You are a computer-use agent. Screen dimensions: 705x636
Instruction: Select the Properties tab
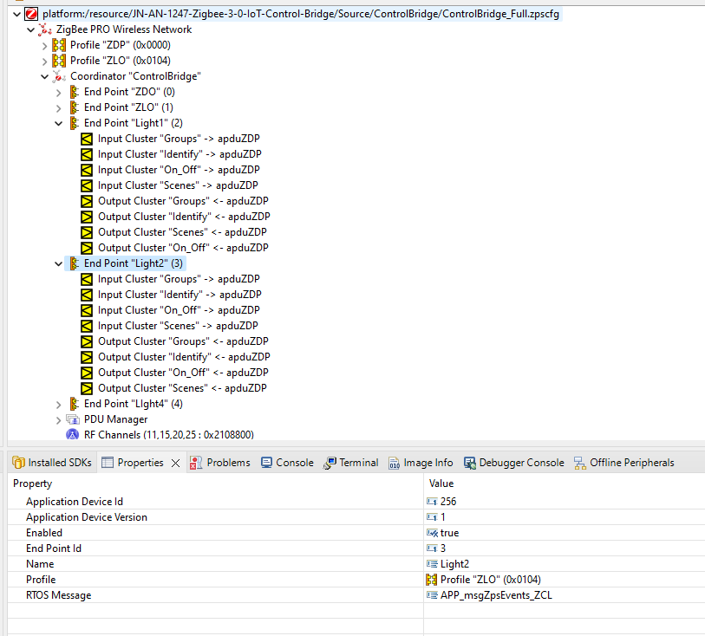tap(140, 463)
